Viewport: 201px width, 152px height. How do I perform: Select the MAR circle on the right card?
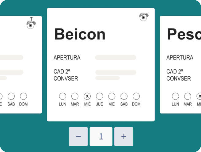(x=188, y=96)
